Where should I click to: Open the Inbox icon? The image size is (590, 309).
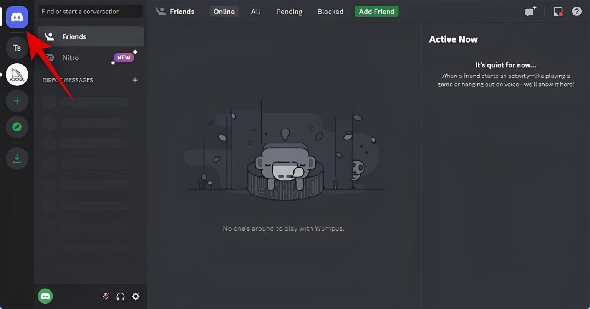(558, 12)
